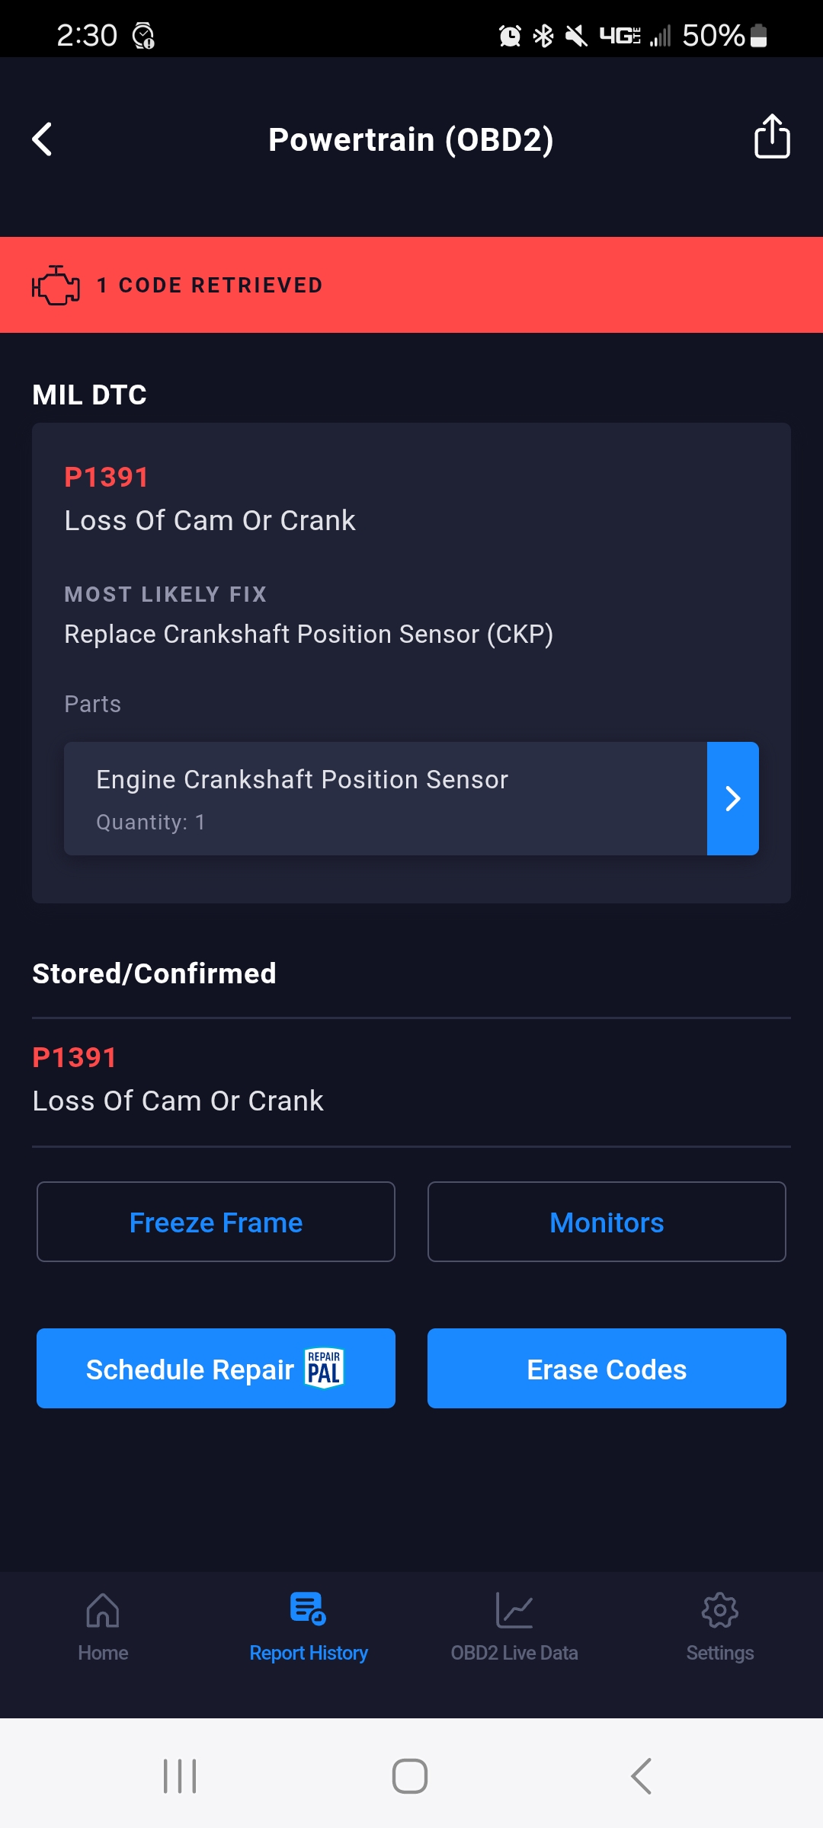
Task: Tap Android home navigation button
Action: click(410, 1776)
